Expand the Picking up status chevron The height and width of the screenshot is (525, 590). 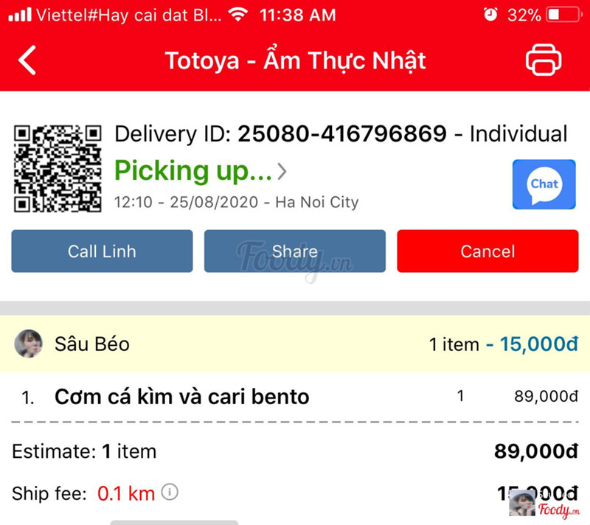pyautogui.click(x=282, y=172)
